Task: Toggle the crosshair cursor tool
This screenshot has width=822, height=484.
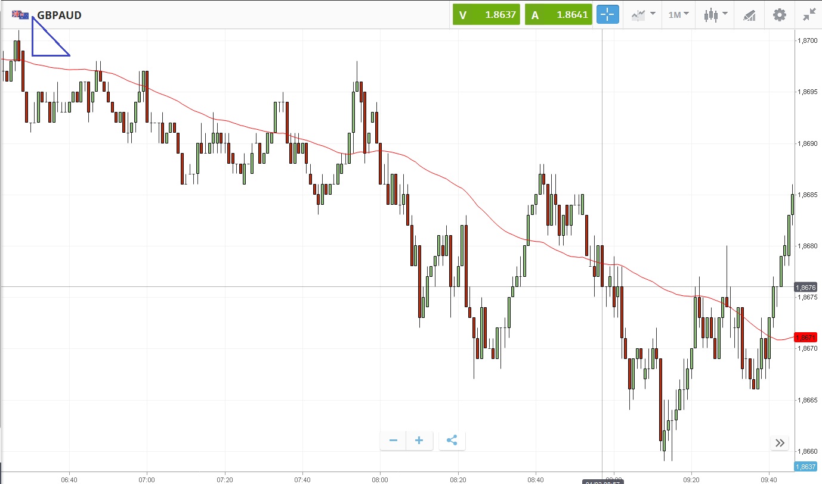Action: 608,15
